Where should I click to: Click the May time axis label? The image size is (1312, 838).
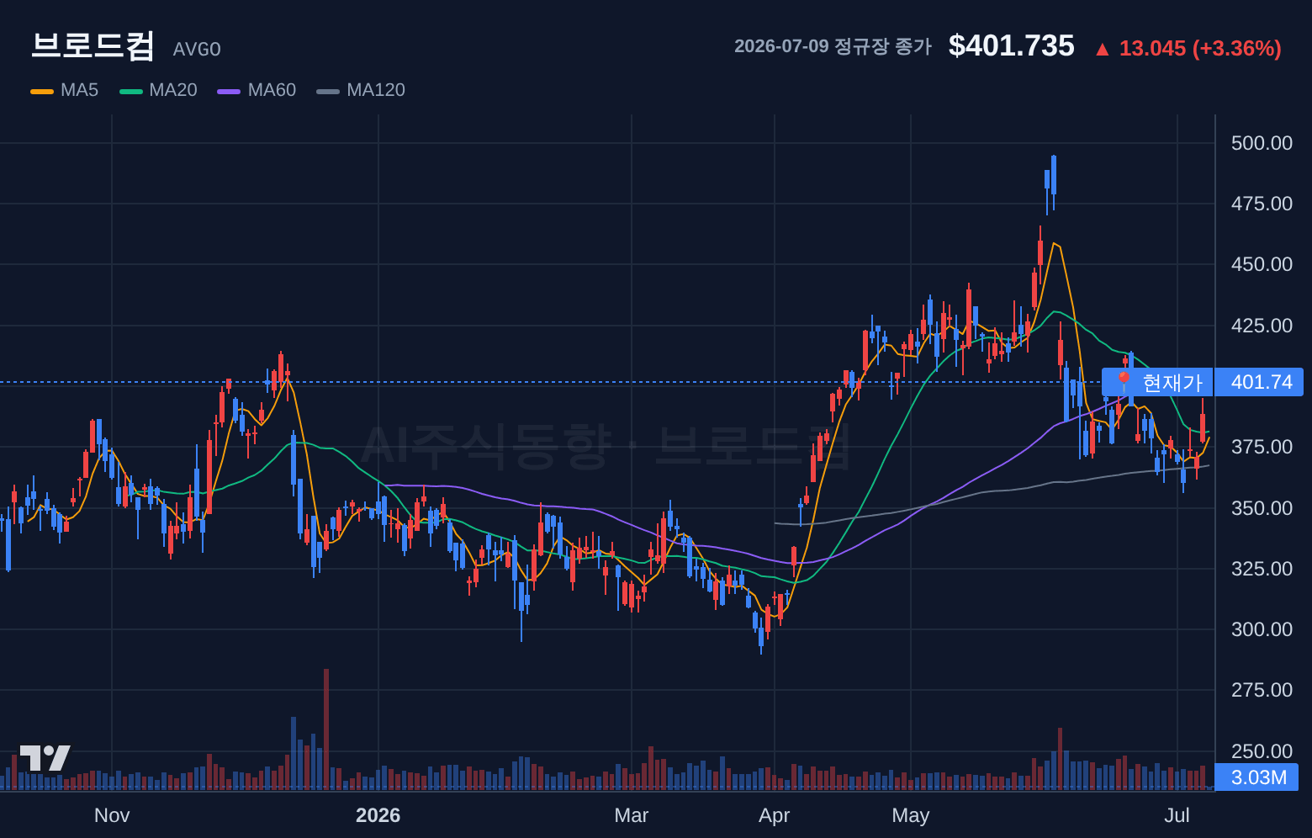[x=911, y=815]
